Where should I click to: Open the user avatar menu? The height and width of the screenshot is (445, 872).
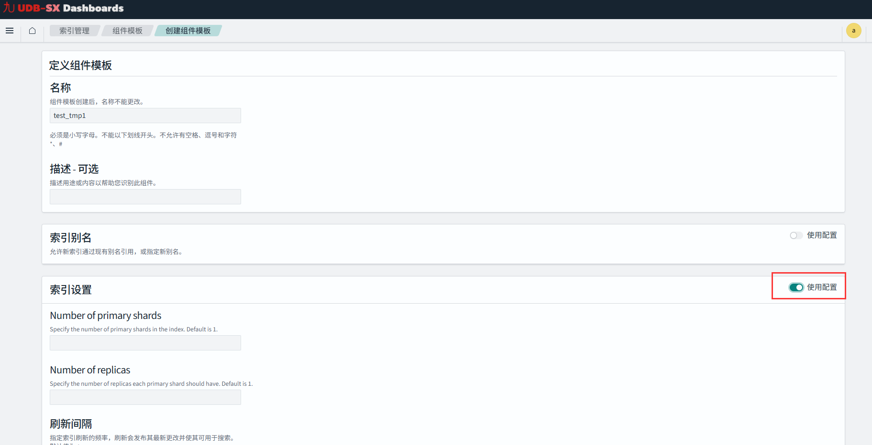coord(853,31)
